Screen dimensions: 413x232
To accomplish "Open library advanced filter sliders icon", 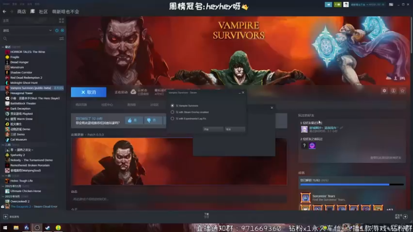I will coord(61,39).
